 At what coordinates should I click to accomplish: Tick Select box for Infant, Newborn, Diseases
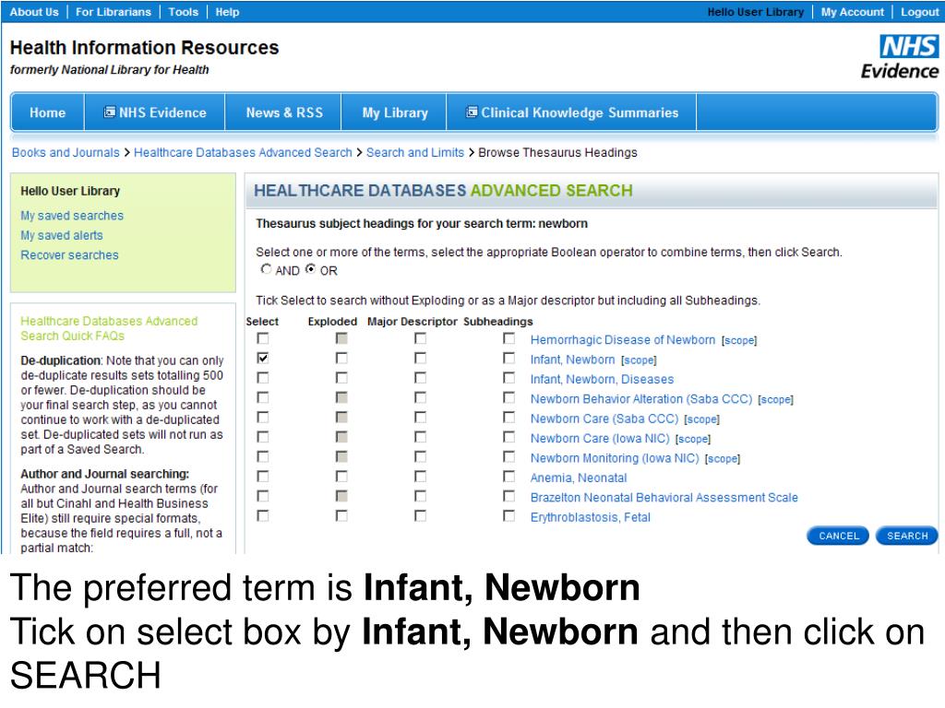click(263, 378)
